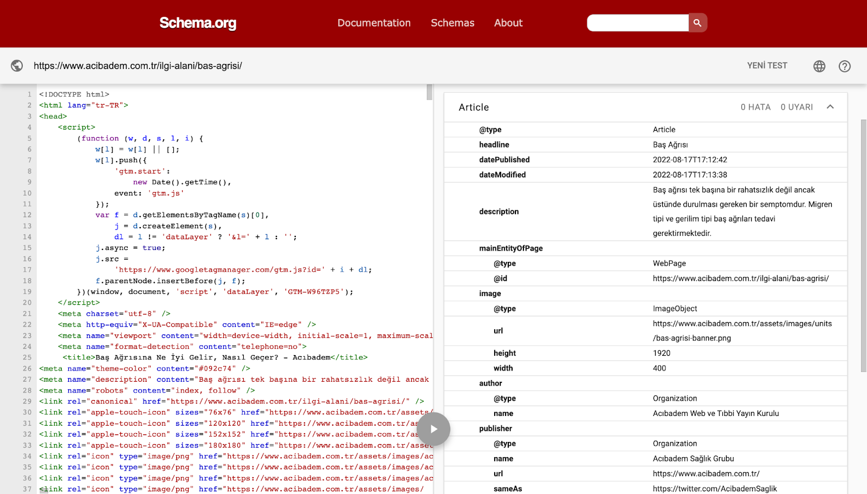Screen dimensions: 867x494
Task: Click the head tag on line 3
Action: 53,116
